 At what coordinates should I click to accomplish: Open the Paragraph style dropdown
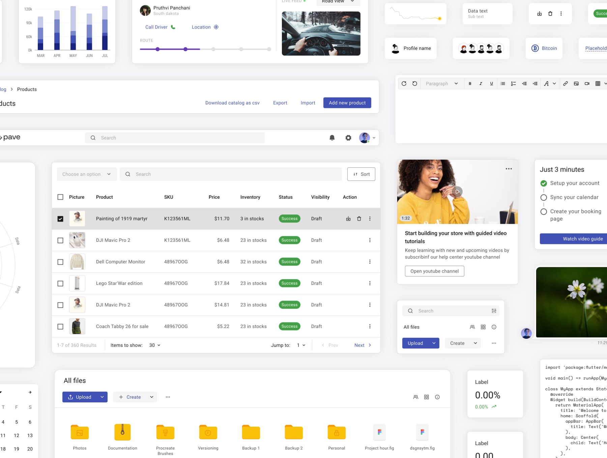pos(441,84)
